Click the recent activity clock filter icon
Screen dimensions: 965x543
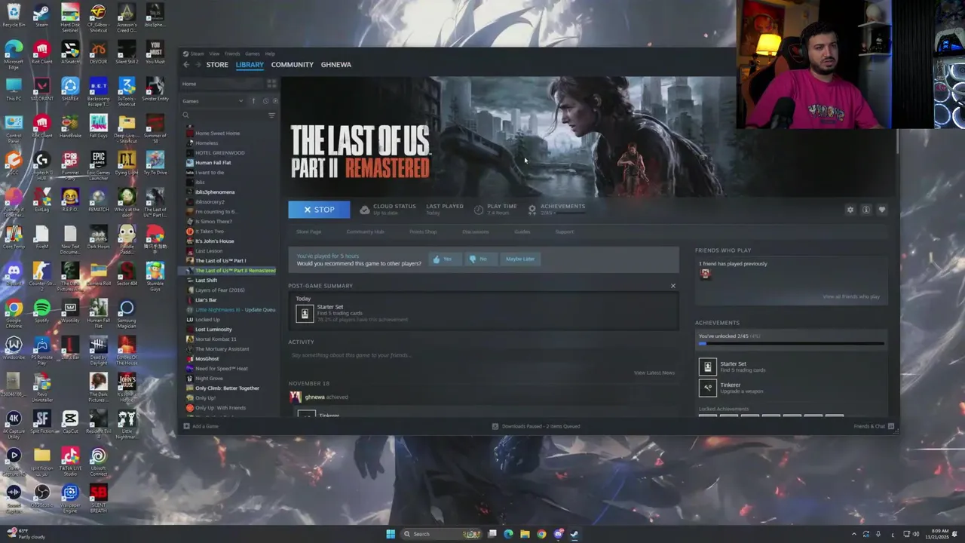click(265, 101)
